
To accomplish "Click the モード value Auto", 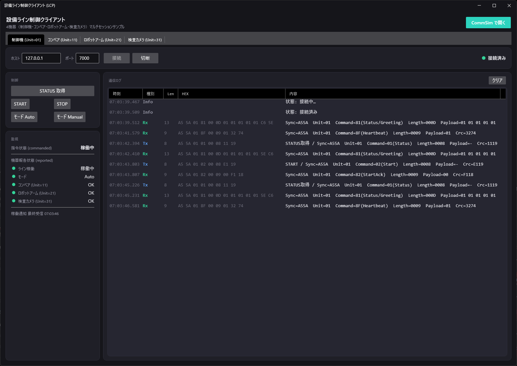I will (89, 177).
